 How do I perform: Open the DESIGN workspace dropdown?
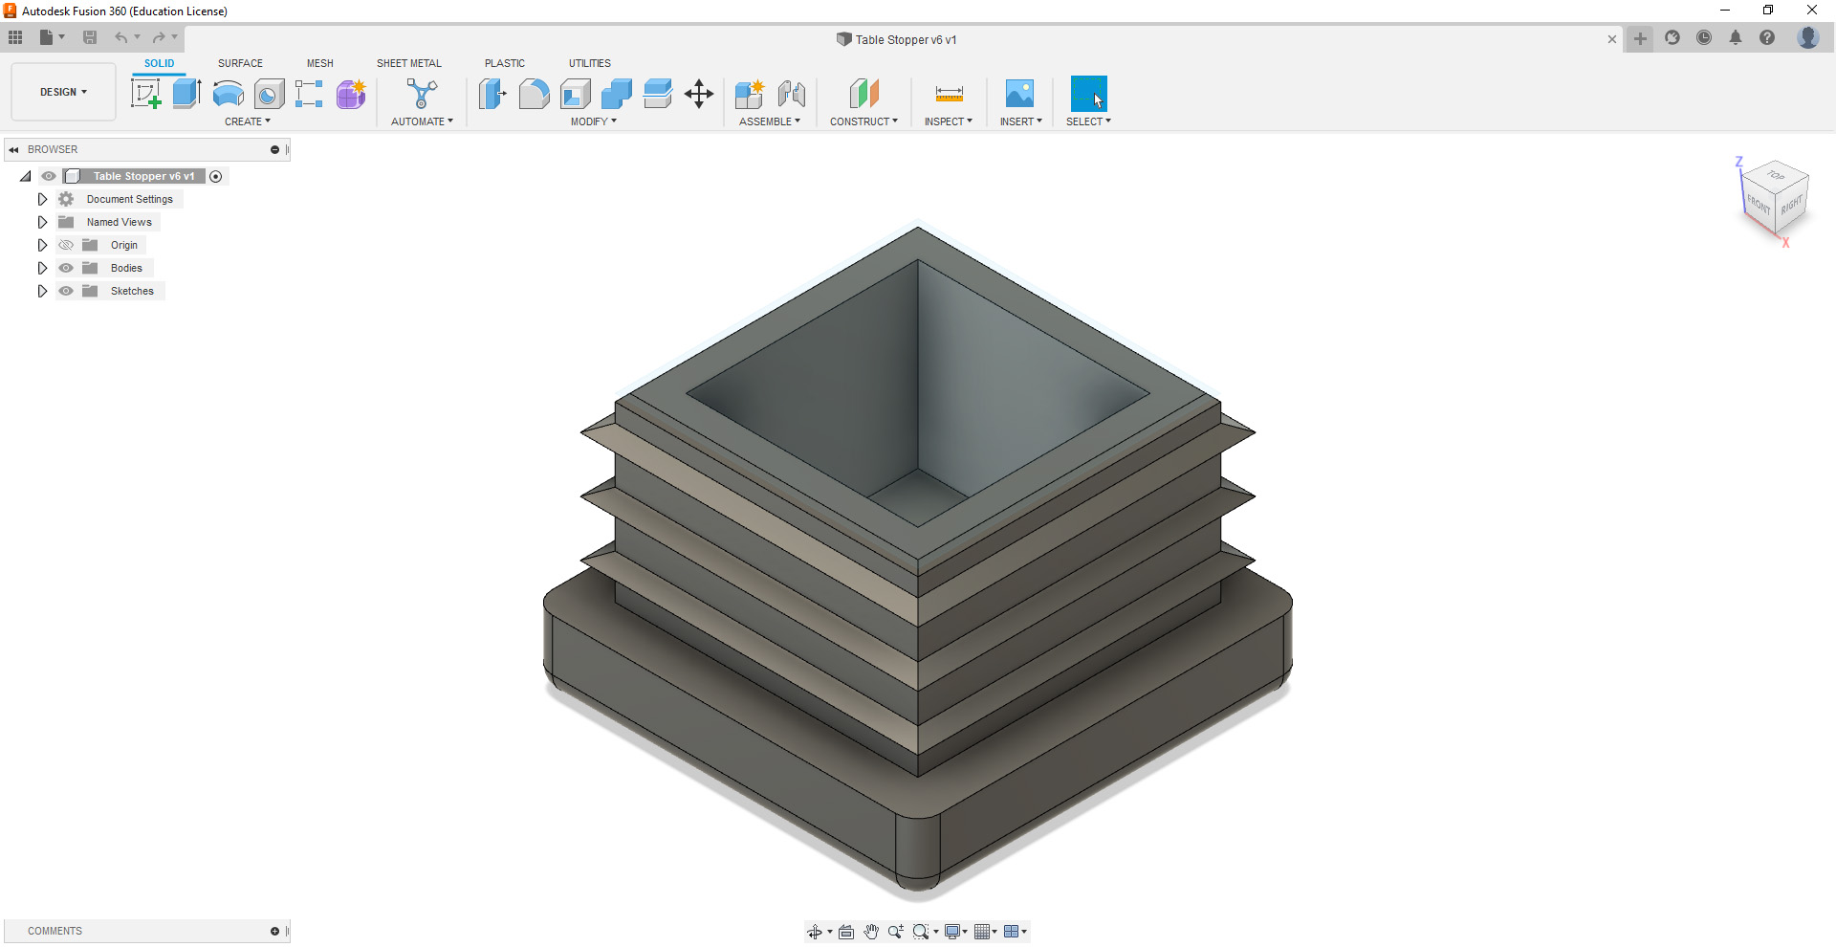click(x=63, y=92)
